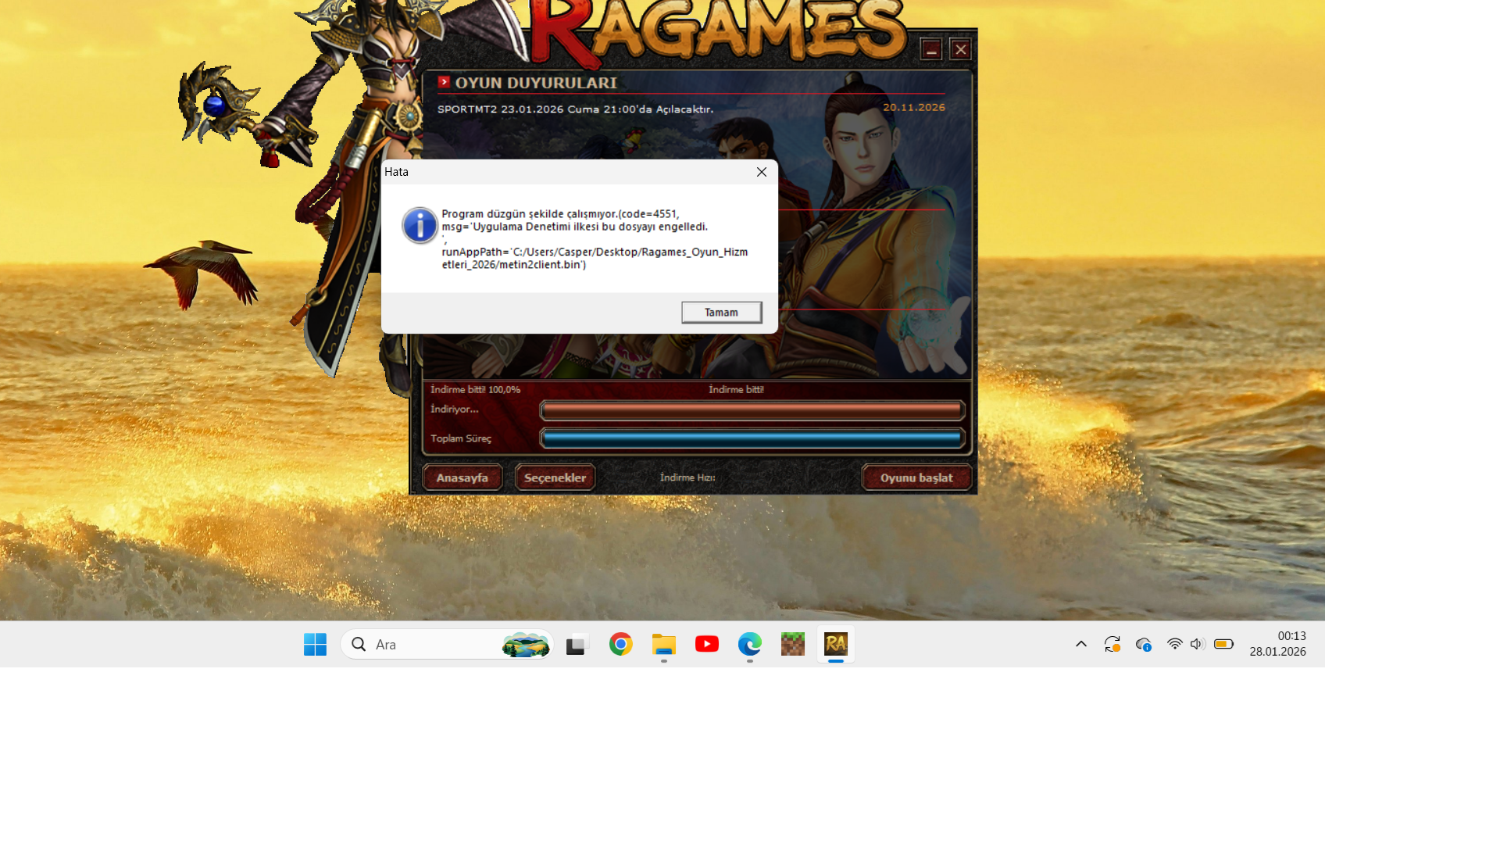Screen dimensions: 1500x844
Task: Show hidden system tray icons
Action: (1081, 645)
